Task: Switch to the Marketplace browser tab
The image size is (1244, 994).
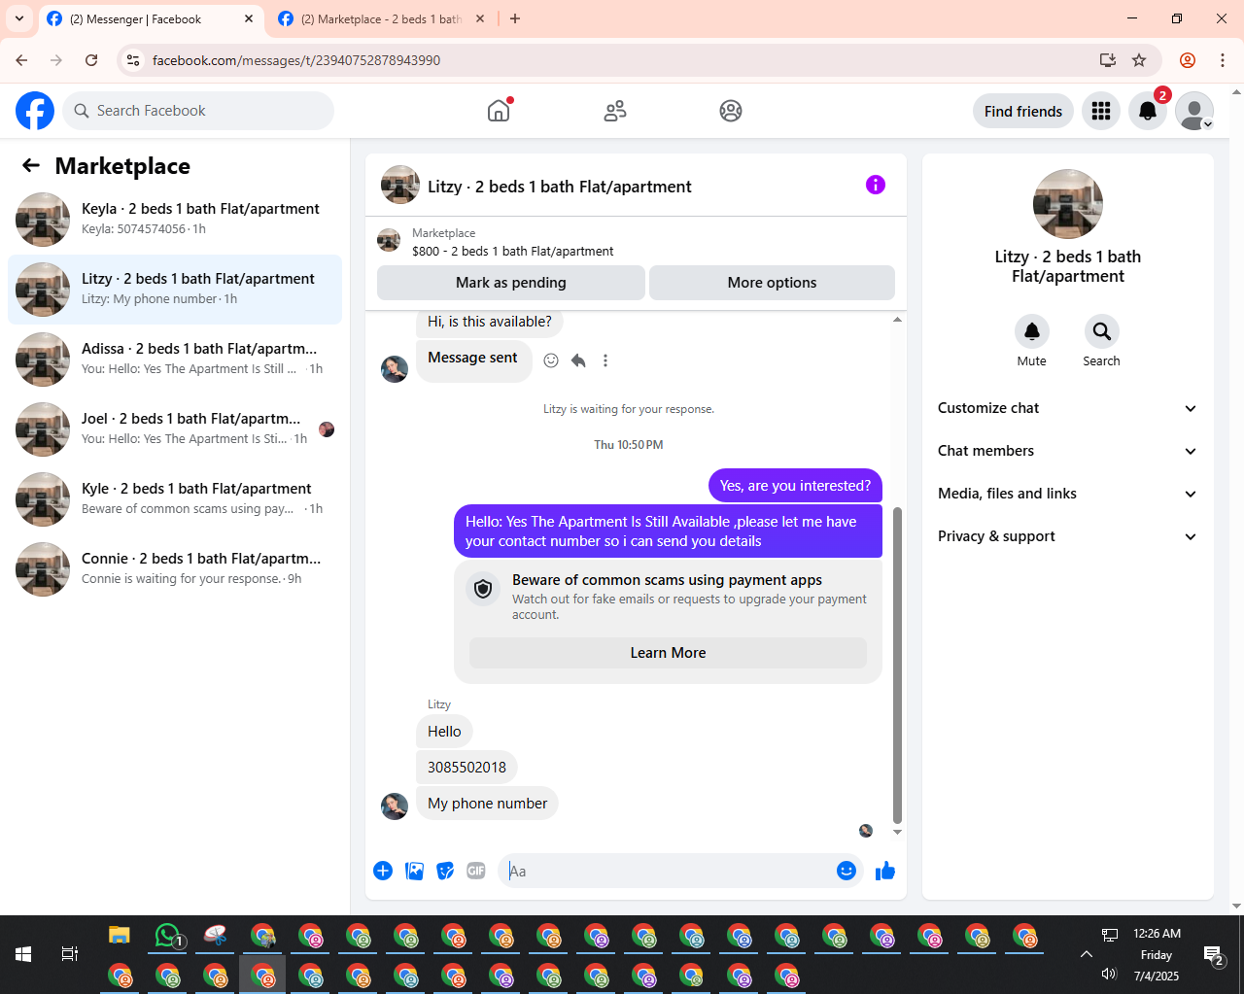Action: tap(383, 19)
